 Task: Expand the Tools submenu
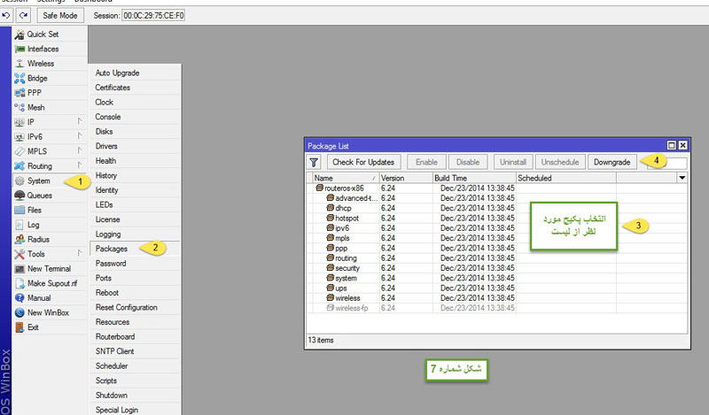[50, 254]
